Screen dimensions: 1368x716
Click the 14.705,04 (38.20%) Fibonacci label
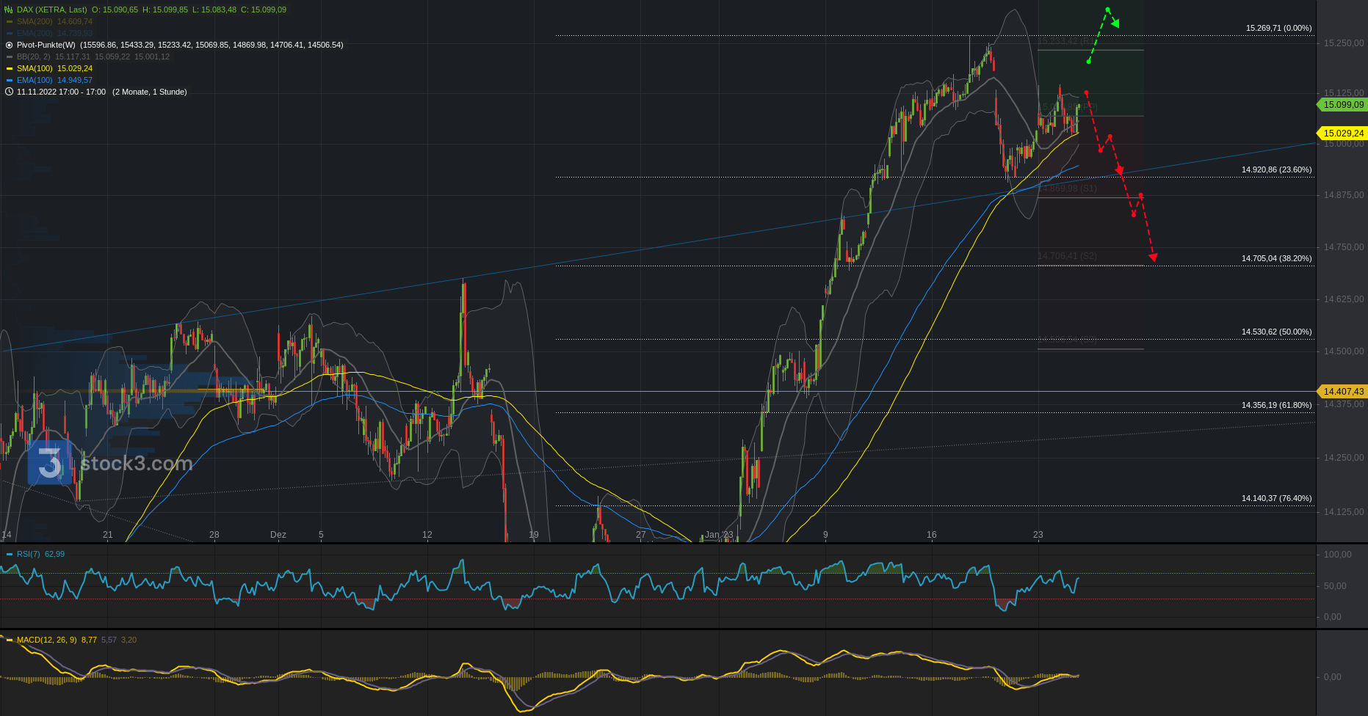1276,258
